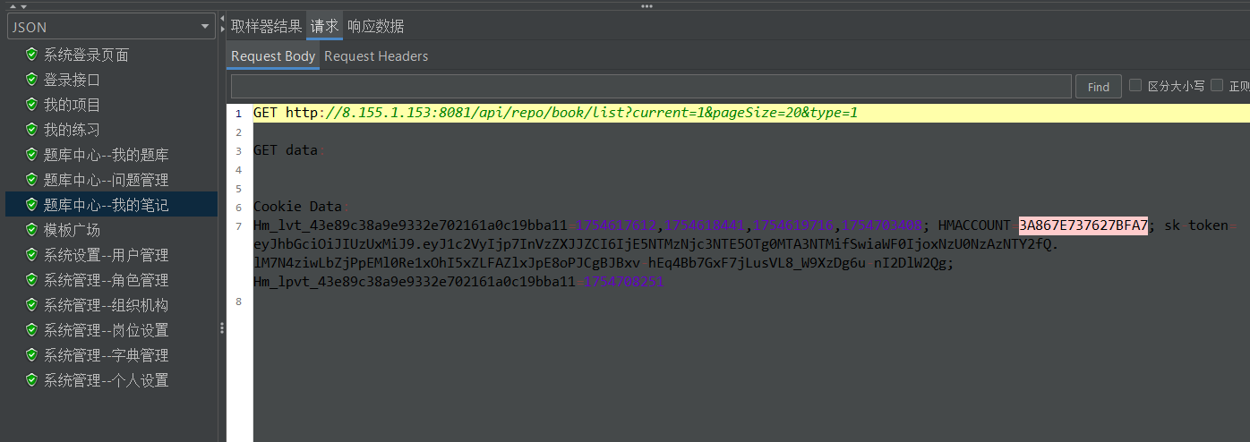The height and width of the screenshot is (442, 1250).
Task: Click success icon beside 系统管理--组织机构
Action: pos(31,305)
